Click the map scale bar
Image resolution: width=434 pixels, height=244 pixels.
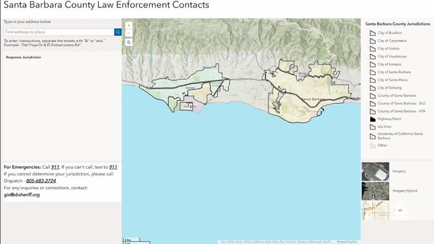137,241
